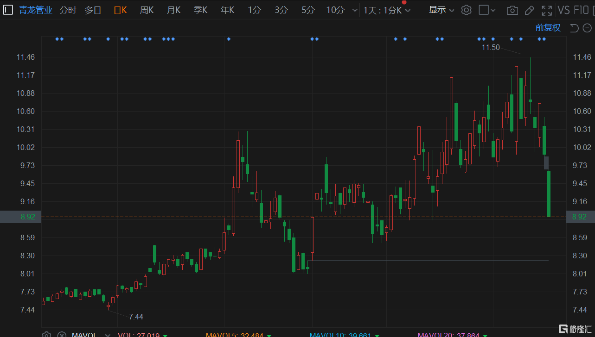Click the diamond event marker above 7.44 low candle
Image resolution: width=595 pixels, height=337 pixels.
tap(108, 39)
